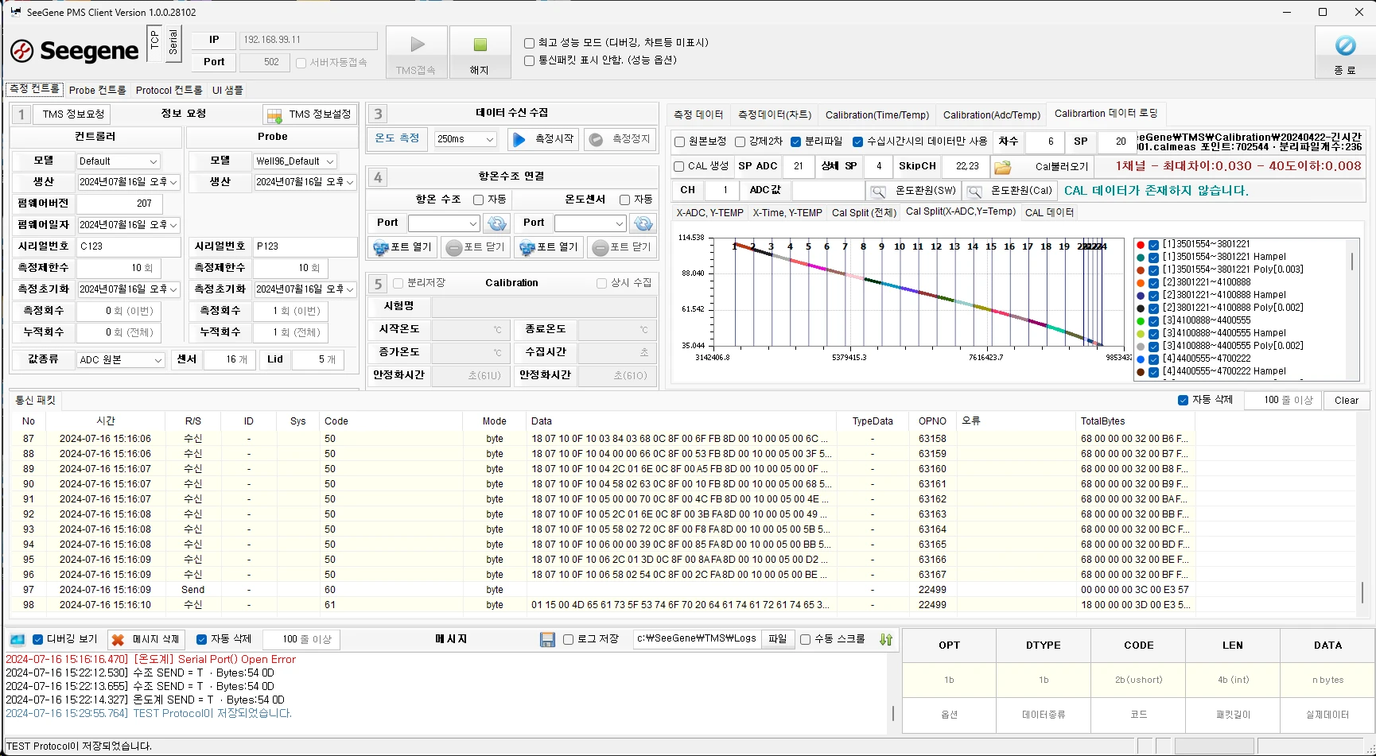Click the 메시지 삭제 red X icon
The image size is (1376, 756).
[x=118, y=639]
